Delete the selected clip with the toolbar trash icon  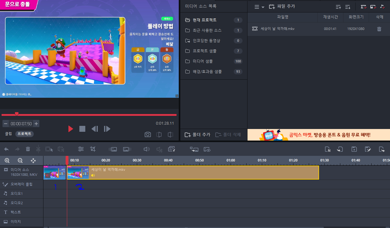[x=28, y=149]
